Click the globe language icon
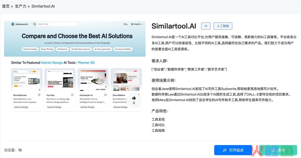Image resolution: width=301 pixels, height=158 pixels. [x=132, y=24]
